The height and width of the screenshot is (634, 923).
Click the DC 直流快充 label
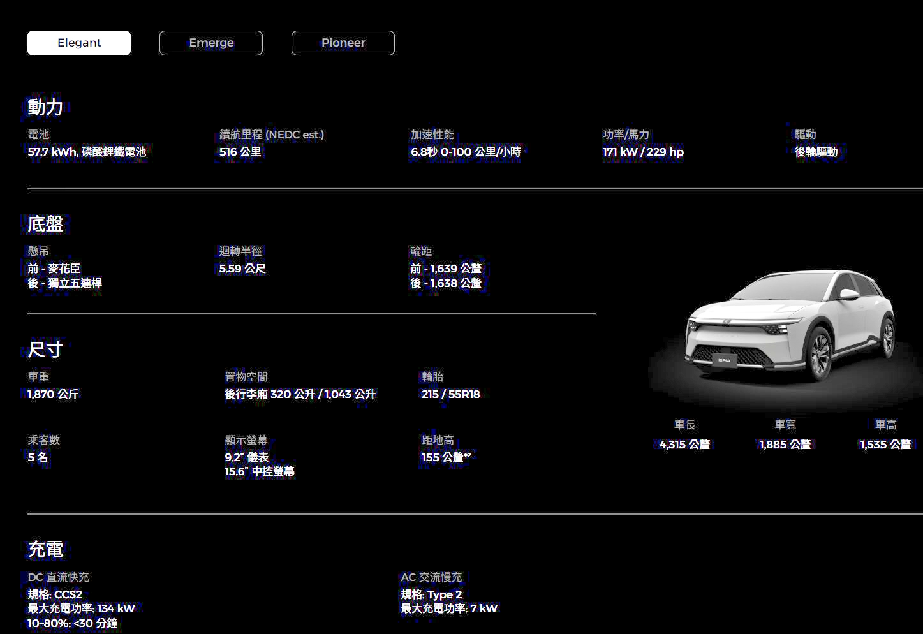[x=58, y=577]
